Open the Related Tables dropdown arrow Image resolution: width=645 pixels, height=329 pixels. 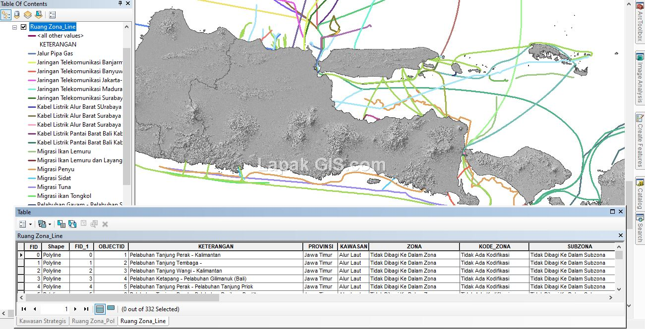(50, 224)
